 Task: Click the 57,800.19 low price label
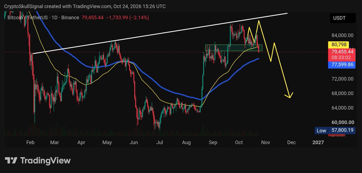pos(342,131)
